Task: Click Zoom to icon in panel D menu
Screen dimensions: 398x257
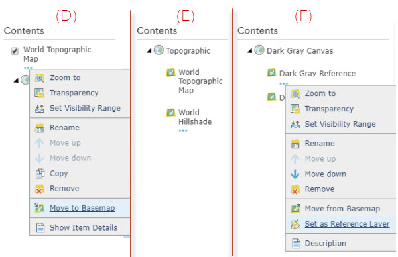Action: coord(40,77)
